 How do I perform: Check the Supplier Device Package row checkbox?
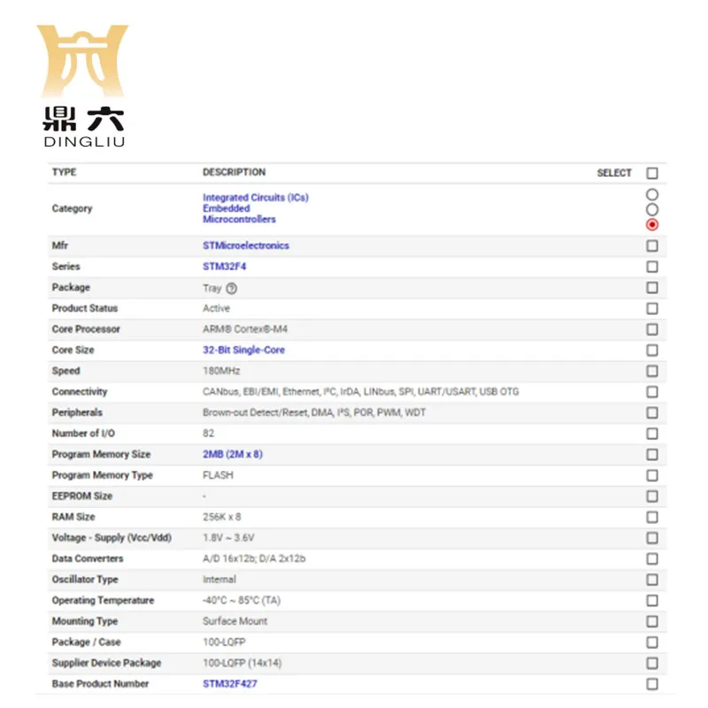651,663
